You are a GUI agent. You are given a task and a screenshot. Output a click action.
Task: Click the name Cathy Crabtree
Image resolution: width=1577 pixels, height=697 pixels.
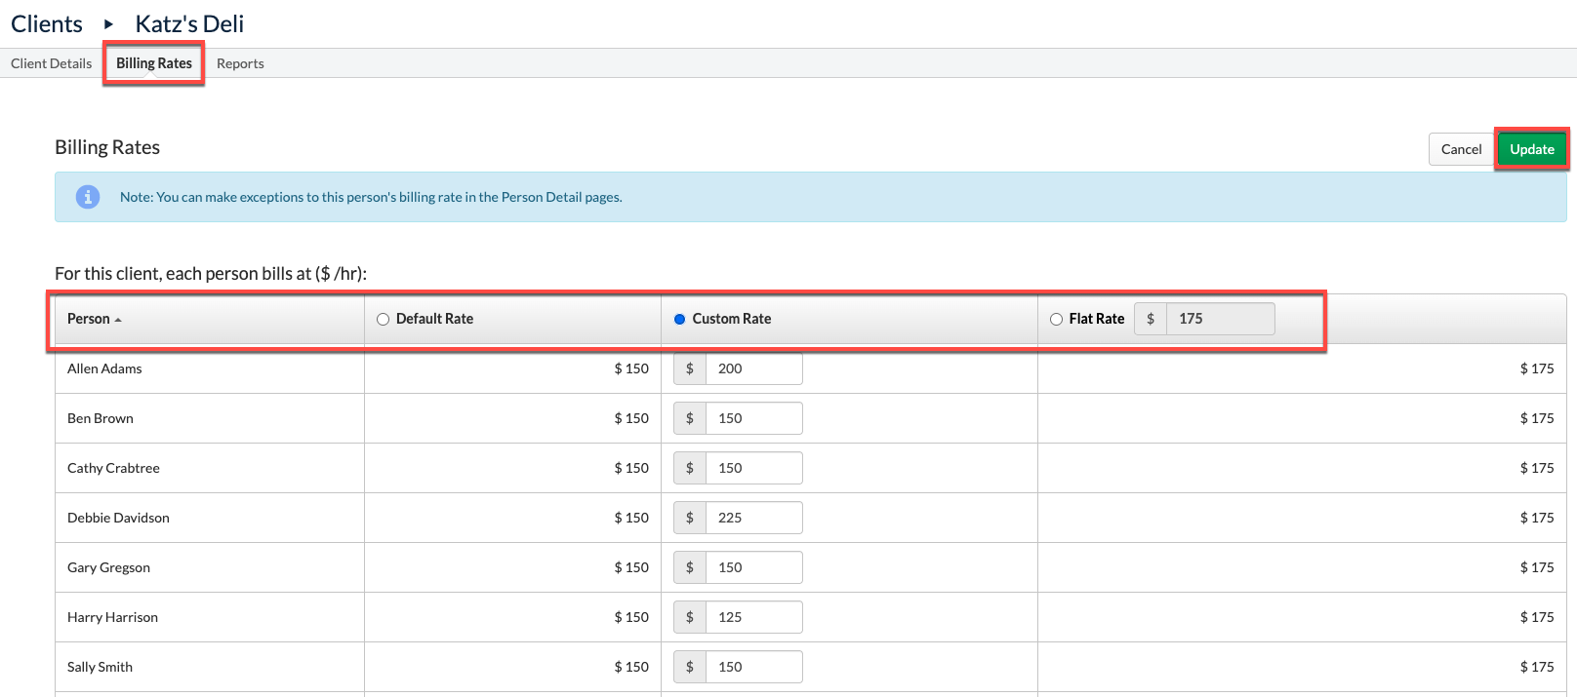click(113, 468)
